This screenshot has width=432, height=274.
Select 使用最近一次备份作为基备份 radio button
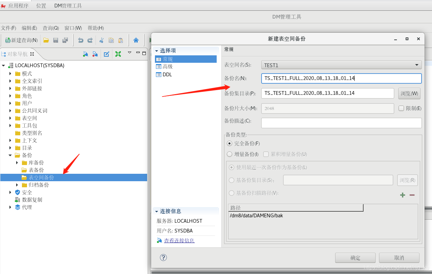point(232,167)
